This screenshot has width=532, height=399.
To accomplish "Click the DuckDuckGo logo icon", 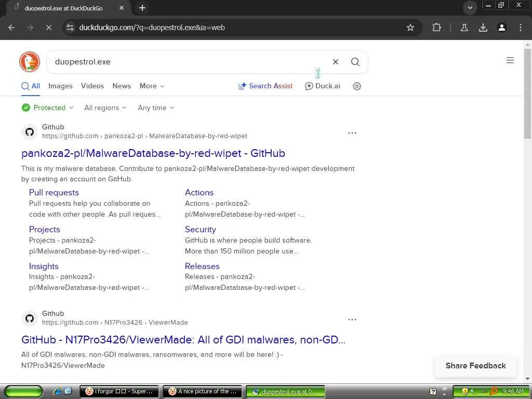I will pyautogui.click(x=30, y=62).
